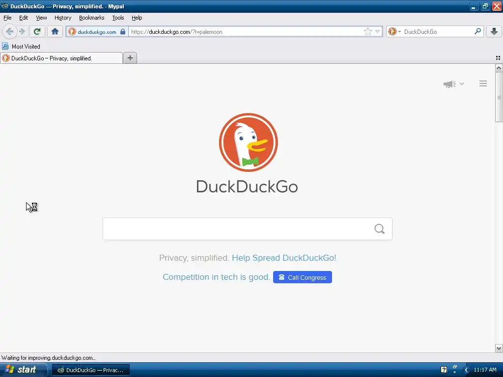The image size is (503, 377).
Task: Open the Bookmarks menu
Action: (91, 18)
